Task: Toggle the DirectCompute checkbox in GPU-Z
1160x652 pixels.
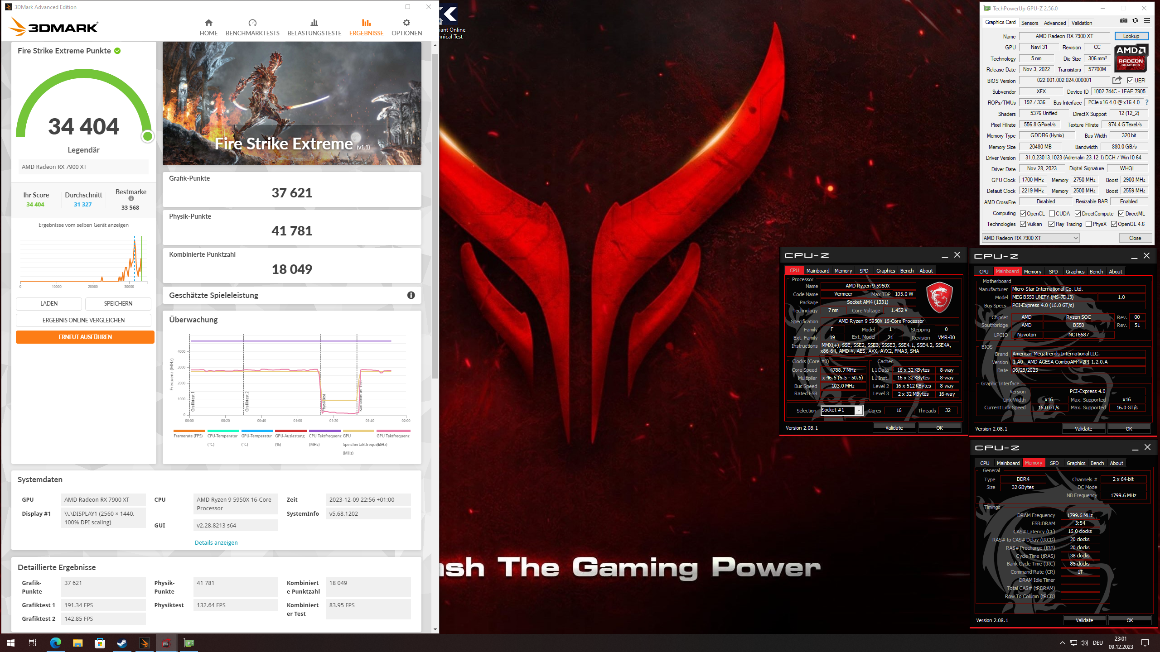Action: [x=1078, y=214]
